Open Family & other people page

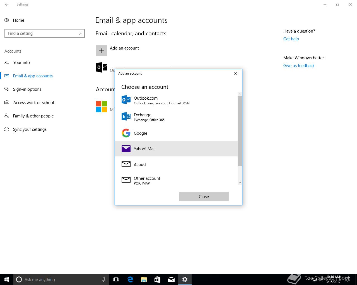coord(33,116)
